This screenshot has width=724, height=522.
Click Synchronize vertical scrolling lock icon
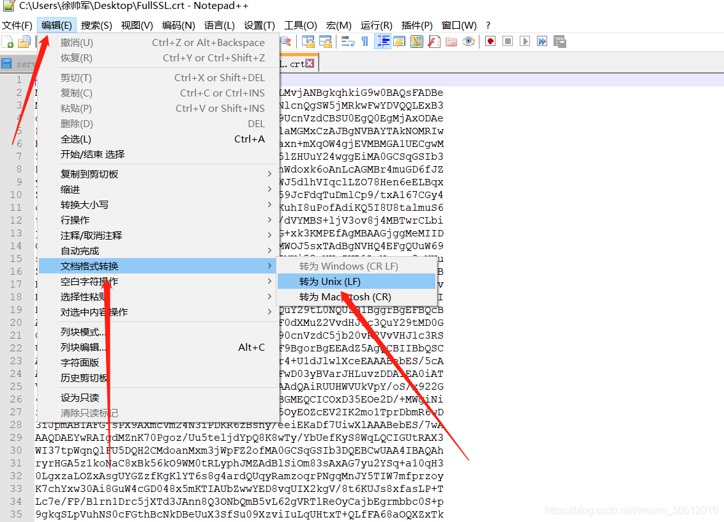pos(308,42)
